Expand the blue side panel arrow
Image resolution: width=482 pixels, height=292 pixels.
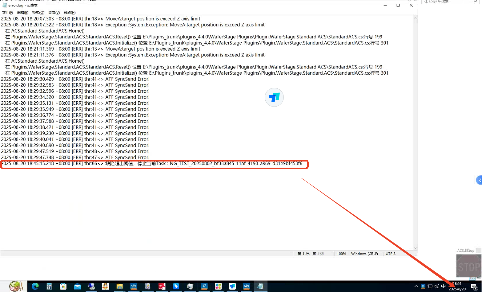point(479,180)
